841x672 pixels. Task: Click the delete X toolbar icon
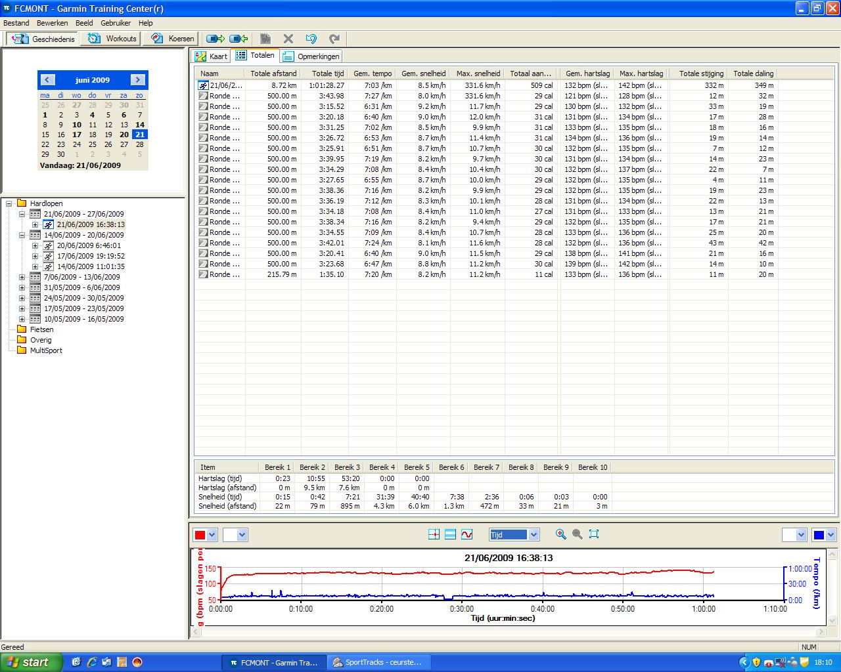point(288,39)
